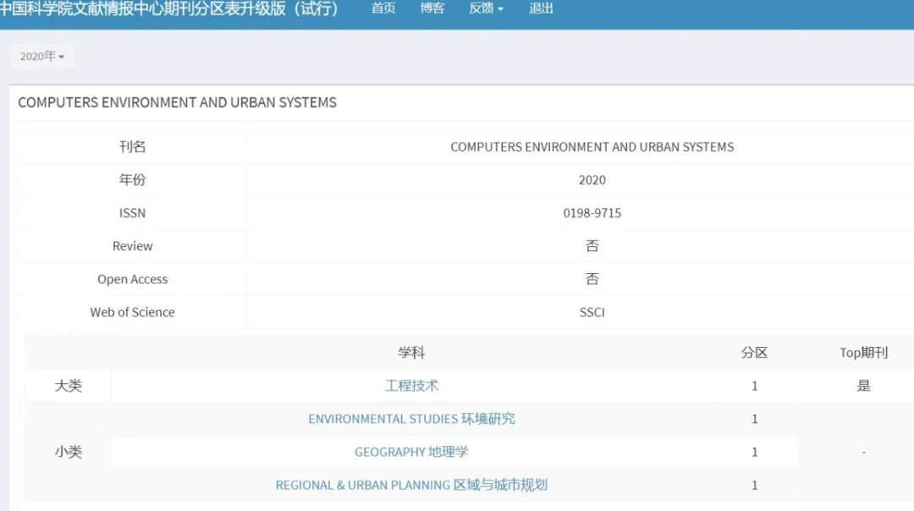The image size is (914, 511).
Task: Open REGIONAL & URBAN PLANNING 区域与城市规划 link
Action: click(x=411, y=486)
